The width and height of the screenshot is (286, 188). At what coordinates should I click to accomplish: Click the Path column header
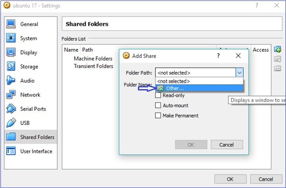click(88, 50)
